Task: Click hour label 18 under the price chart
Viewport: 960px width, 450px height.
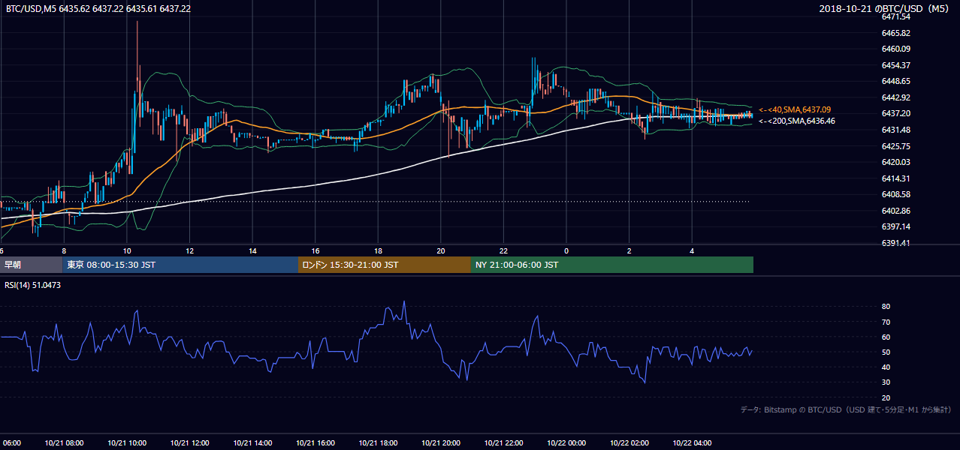Action: [378, 251]
